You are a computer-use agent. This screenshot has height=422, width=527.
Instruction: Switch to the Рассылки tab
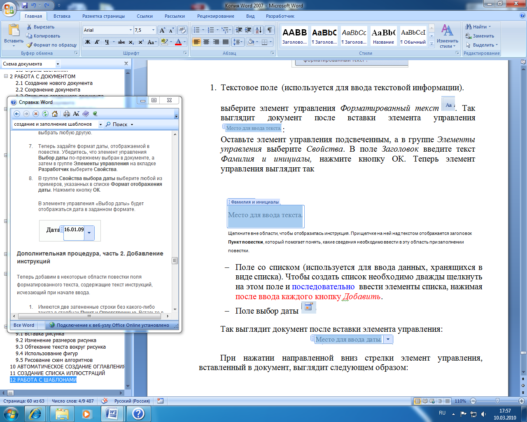click(x=175, y=16)
